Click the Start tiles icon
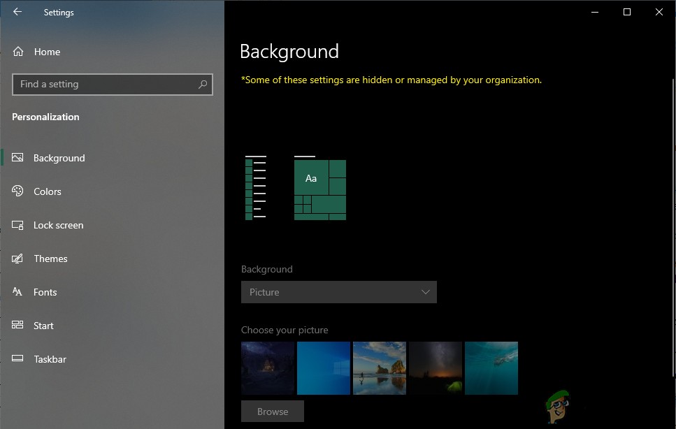Screen dimensions: 676x429 click(x=17, y=325)
